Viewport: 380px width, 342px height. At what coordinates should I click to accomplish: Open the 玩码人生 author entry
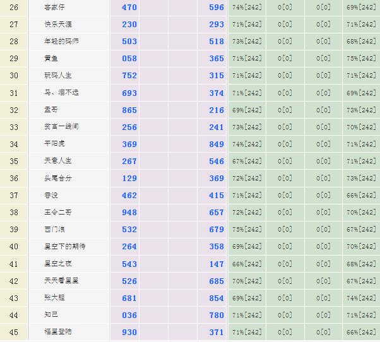[57, 76]
